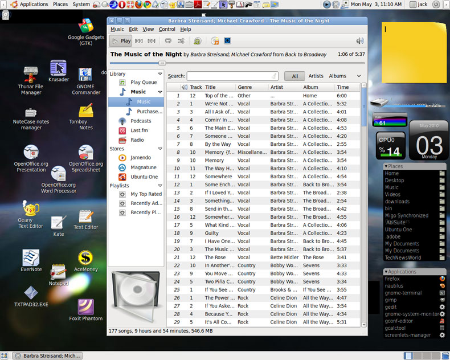Image resolution: width=450 pixels, height=360 pixels.
Task: Open Magnatune store
Action: 137,167
